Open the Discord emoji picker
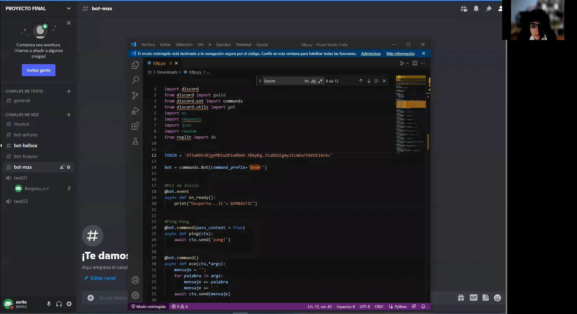 [x=497, y=298]
